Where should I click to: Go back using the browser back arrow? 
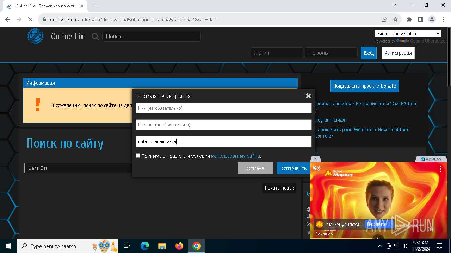point(8,19)
